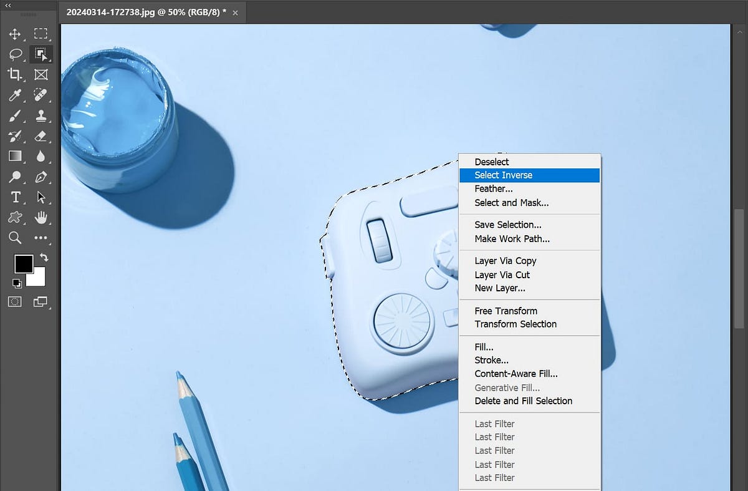748x491 pixels.
Task: Open the Edit Toolbar ellipsis menu
Action: tap(41, 238)
